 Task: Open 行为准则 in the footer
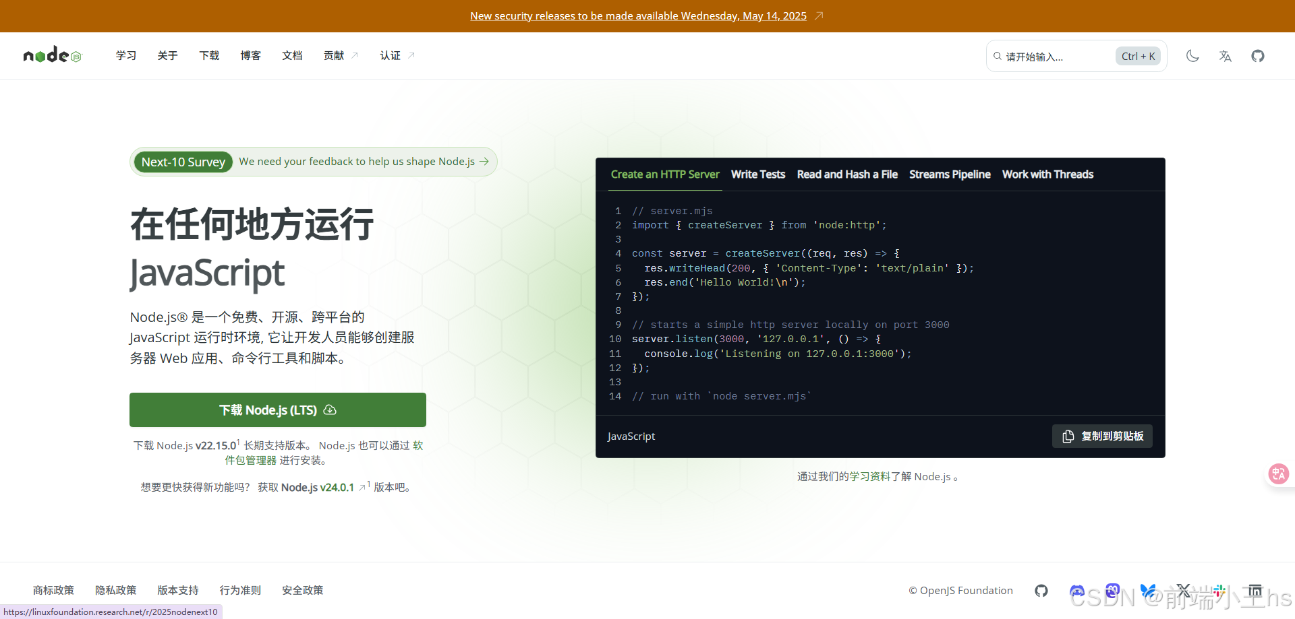[x=240, y=591]
